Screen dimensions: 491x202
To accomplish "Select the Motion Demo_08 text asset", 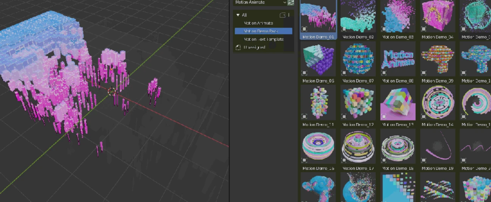I will point(397,60).
